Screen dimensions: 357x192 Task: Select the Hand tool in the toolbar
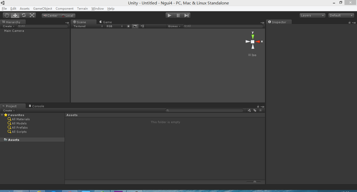click(7, 15)
